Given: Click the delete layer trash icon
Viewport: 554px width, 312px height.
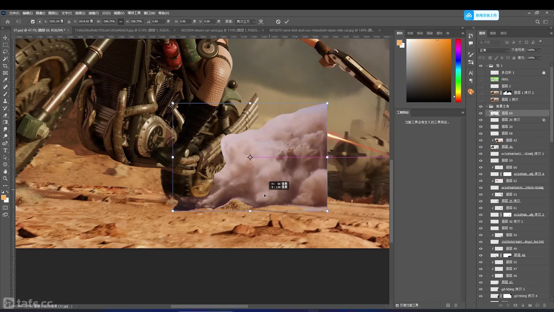Looking at the screenshot, I should tap(544, 305).
